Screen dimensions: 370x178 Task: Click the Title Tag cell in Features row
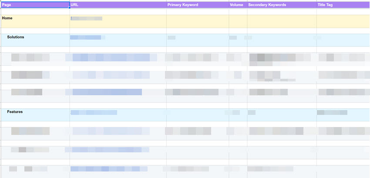(343, 114)
